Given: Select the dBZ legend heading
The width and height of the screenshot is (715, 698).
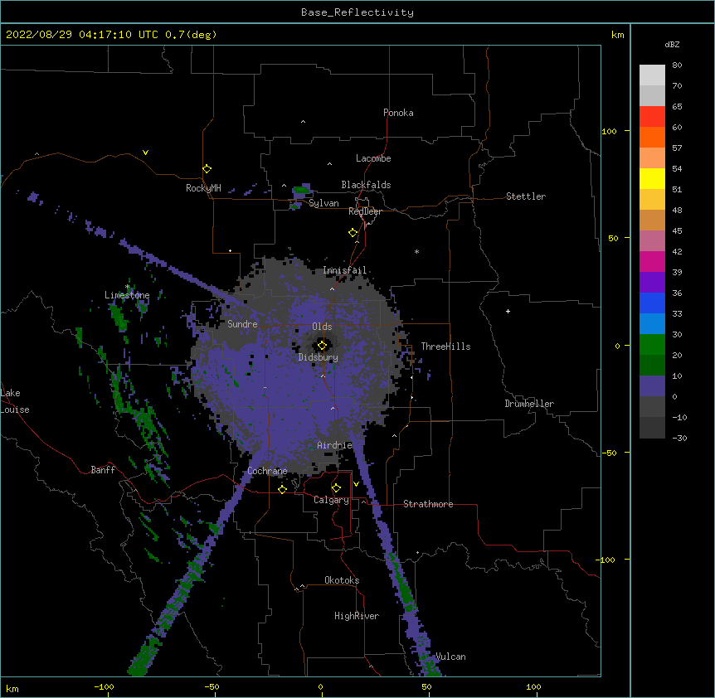Looking at the screenshot, I should (672, 44).
